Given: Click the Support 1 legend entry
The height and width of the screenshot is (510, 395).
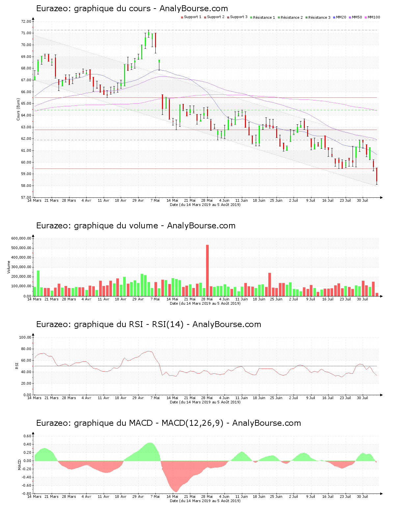Looking at the screenshot, I should click(x=191, y=17).
